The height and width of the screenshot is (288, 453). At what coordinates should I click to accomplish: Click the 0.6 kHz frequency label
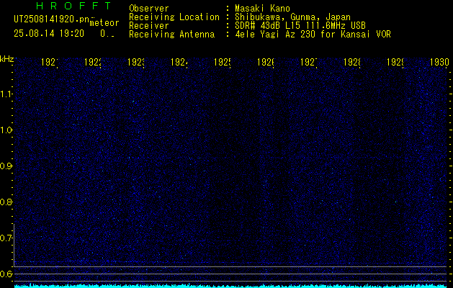6,274
